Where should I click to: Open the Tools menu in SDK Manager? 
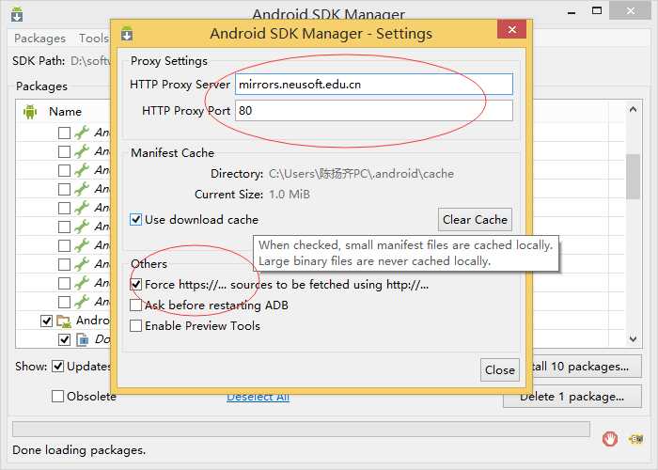[94, 39]
